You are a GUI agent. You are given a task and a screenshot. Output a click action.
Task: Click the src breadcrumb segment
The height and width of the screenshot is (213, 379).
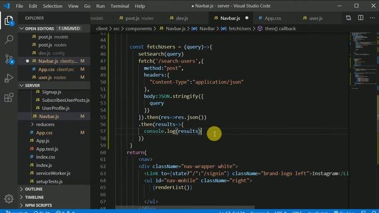point(117,28)
